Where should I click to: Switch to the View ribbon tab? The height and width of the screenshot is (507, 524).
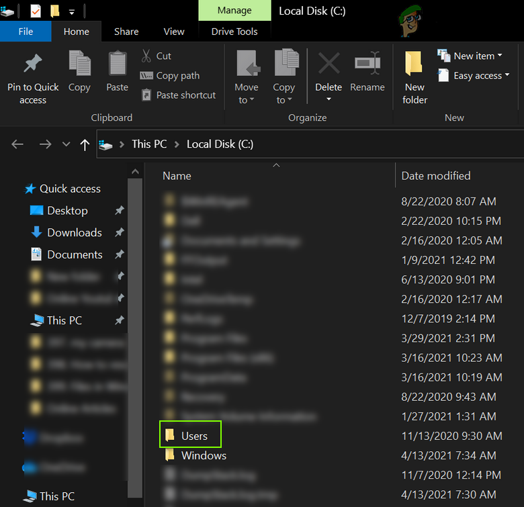[174, 32]
